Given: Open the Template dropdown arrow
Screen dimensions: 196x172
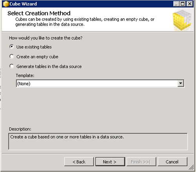Looking at the screenshot, I should [x=181, y=83].
